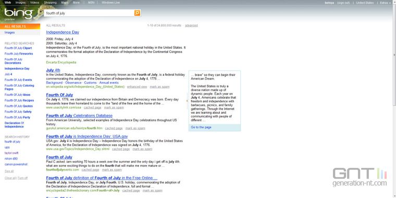
Task: Click the United States region link
Action: pyautogui.click(x=365, y=3)
